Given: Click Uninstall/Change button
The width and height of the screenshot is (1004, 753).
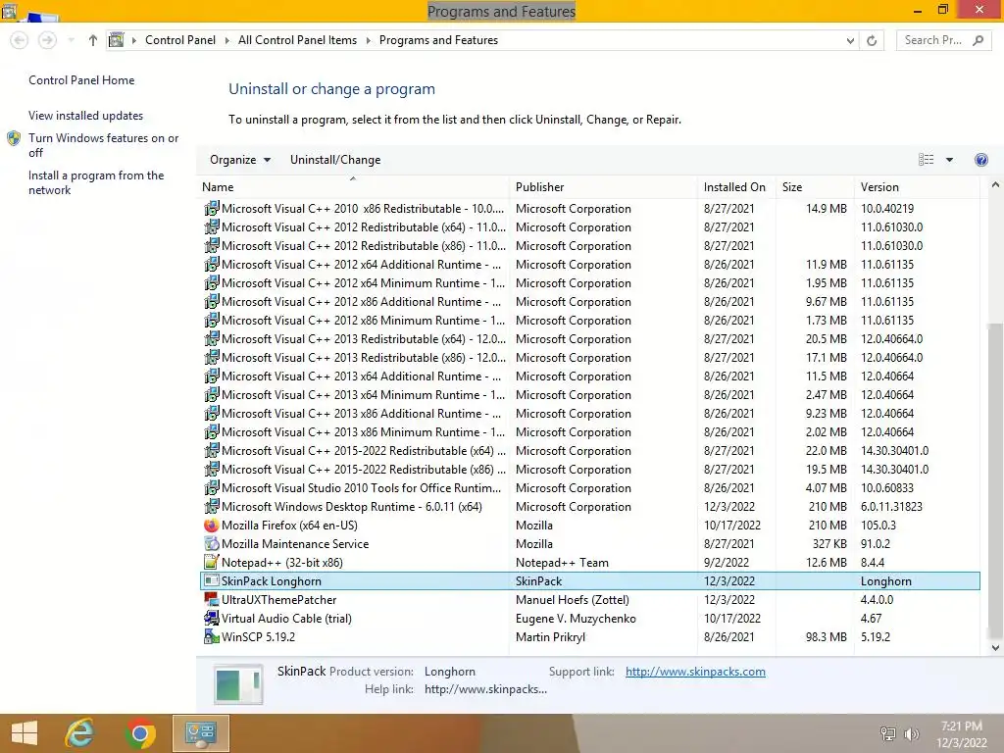Looking at the screenshot, I should pos(335,160).
